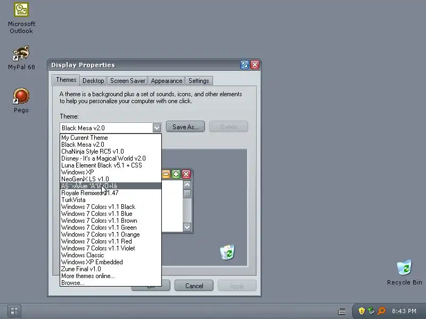Open Microsoft Outlook desktop icon
The width and height of the screenshot is (426, 319).
point(21,18)
